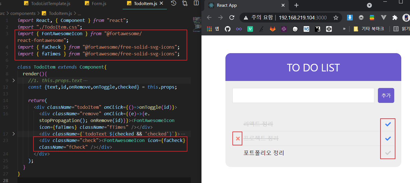Open the GitLab bookmark
Image resolution: width=410 pixels, height=183 pixels.
point(273,29)
